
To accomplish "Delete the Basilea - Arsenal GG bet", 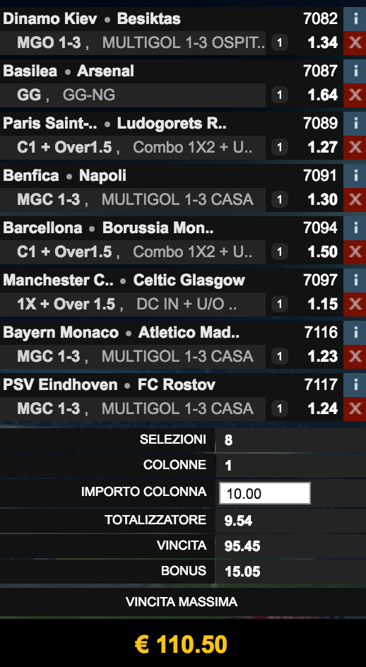I will [355, 95].
